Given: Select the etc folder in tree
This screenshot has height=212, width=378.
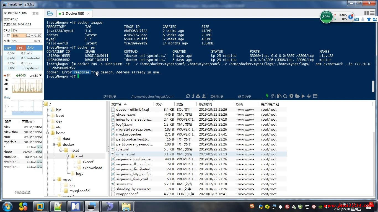Looking at the screenshot, I should point(58,127).
